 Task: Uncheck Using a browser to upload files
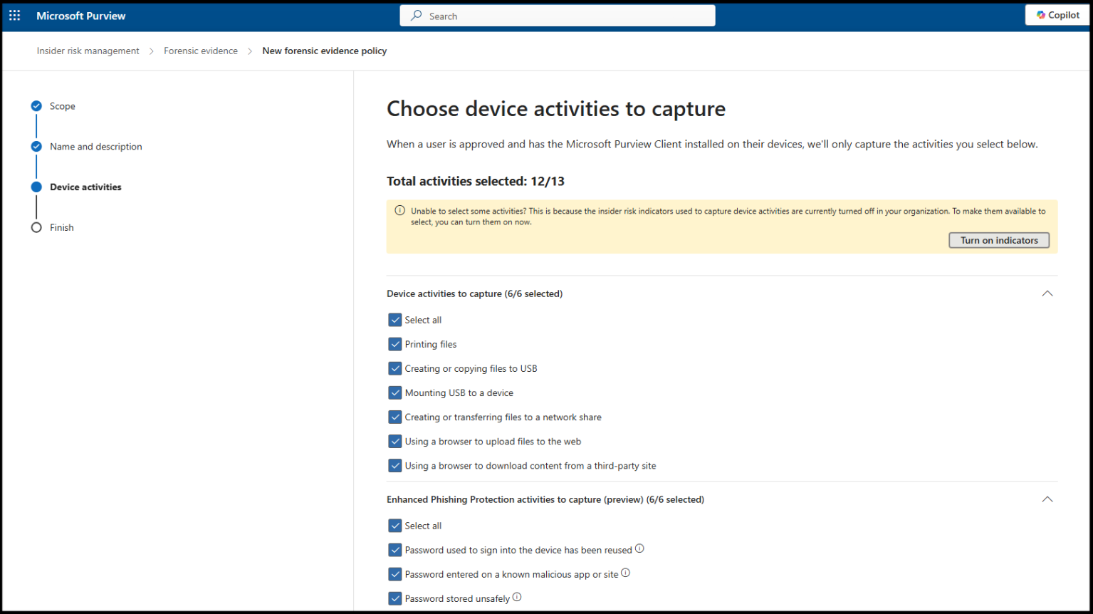coord(395,441)
